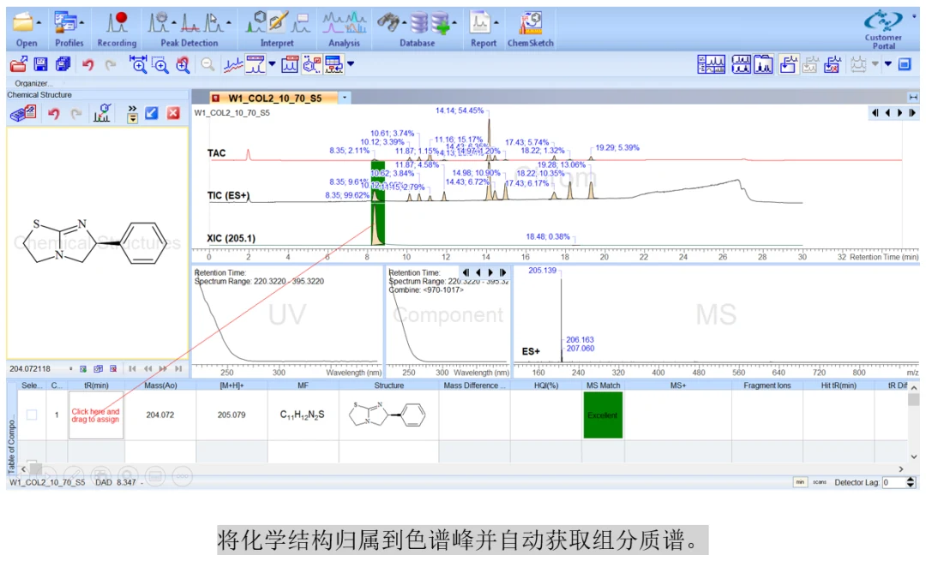Screen dimensions: 926x561
Task: Click the table vertical scrollbar down arrow
Action: click(x=914, y=457)
